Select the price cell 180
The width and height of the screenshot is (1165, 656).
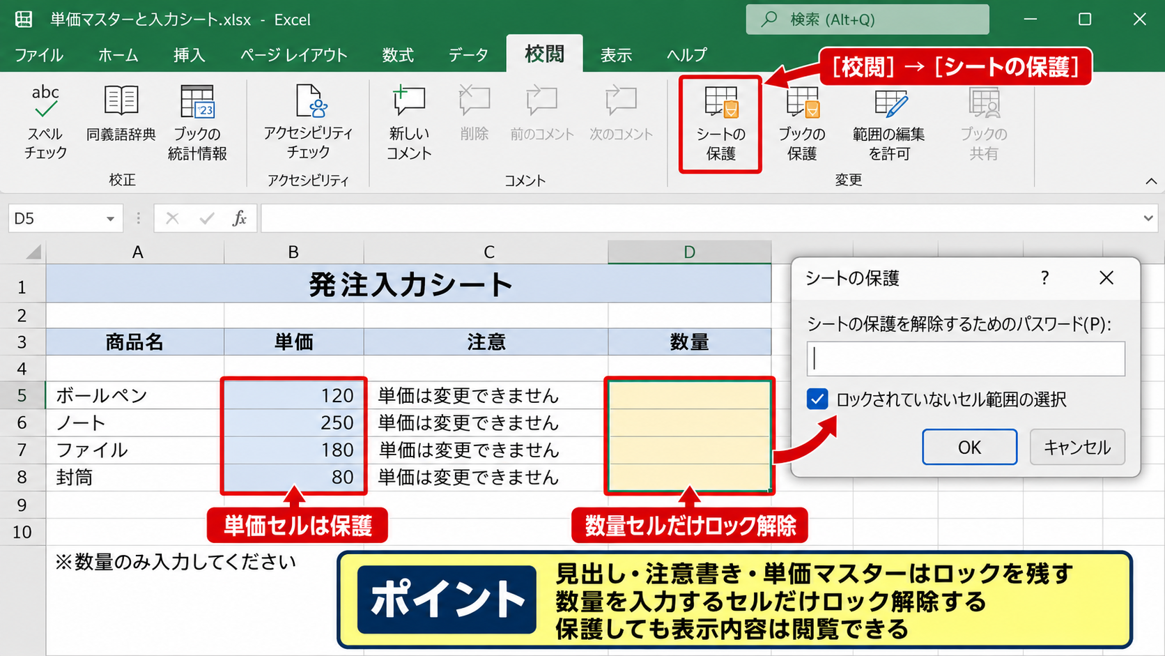point(293,450)
